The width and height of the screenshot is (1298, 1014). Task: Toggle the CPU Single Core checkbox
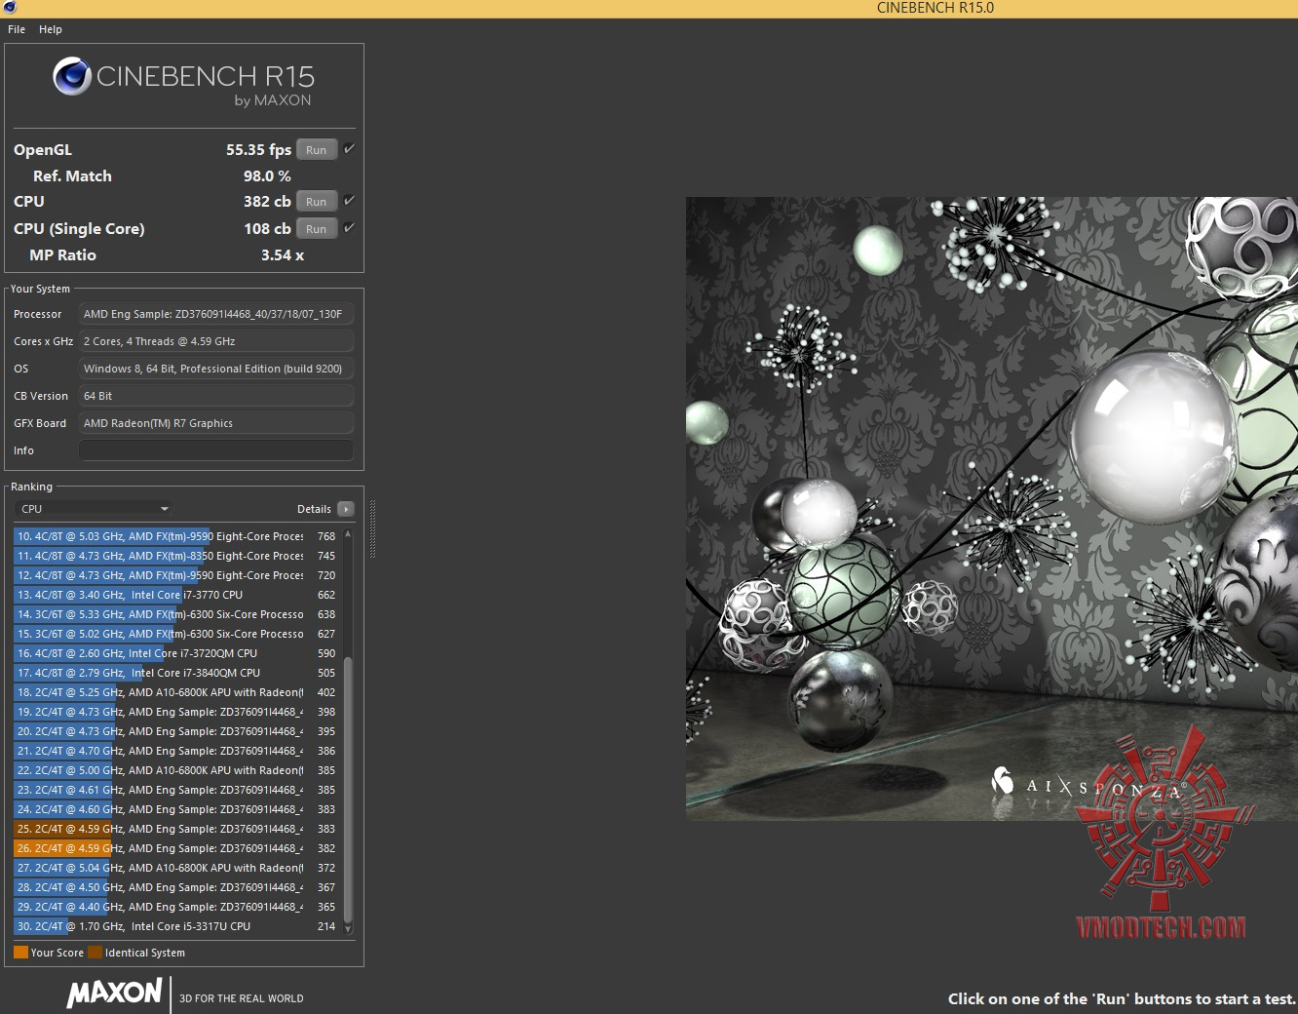[350, 227]
